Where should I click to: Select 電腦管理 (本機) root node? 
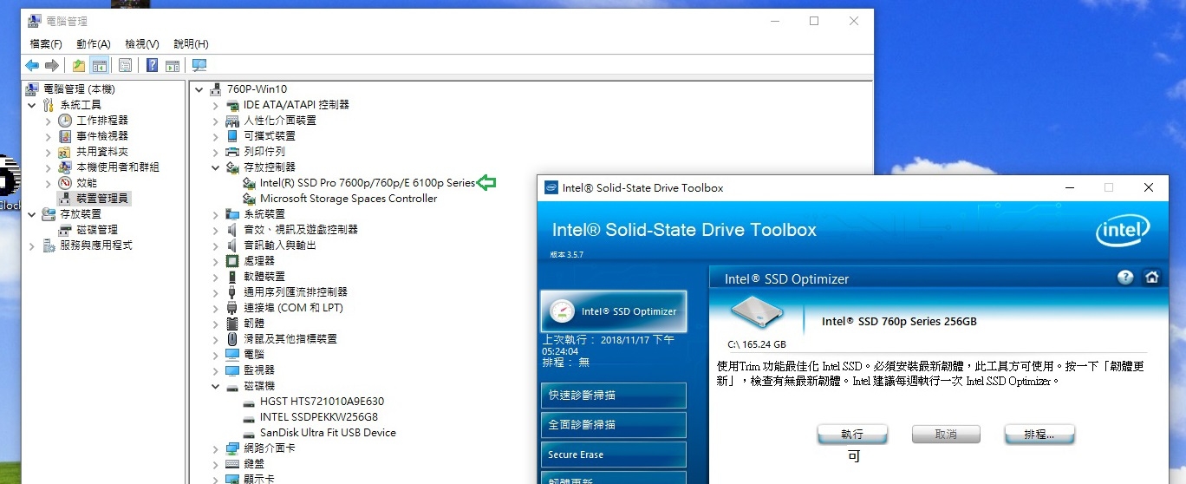point(78,89)
